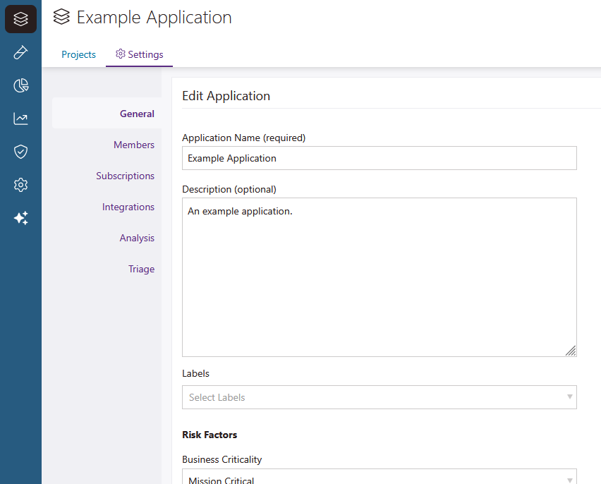Focus the Description text area

(379, 277)
